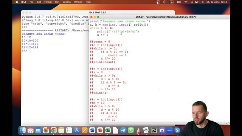Click the '##print(s)' commented line
Viewport: 242px width, 136px height.
[99, 93]
